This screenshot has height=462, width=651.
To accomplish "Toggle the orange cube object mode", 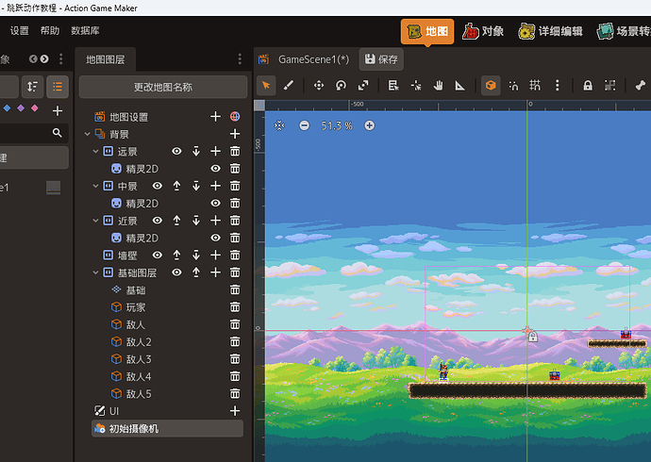I will pos(491,86).
